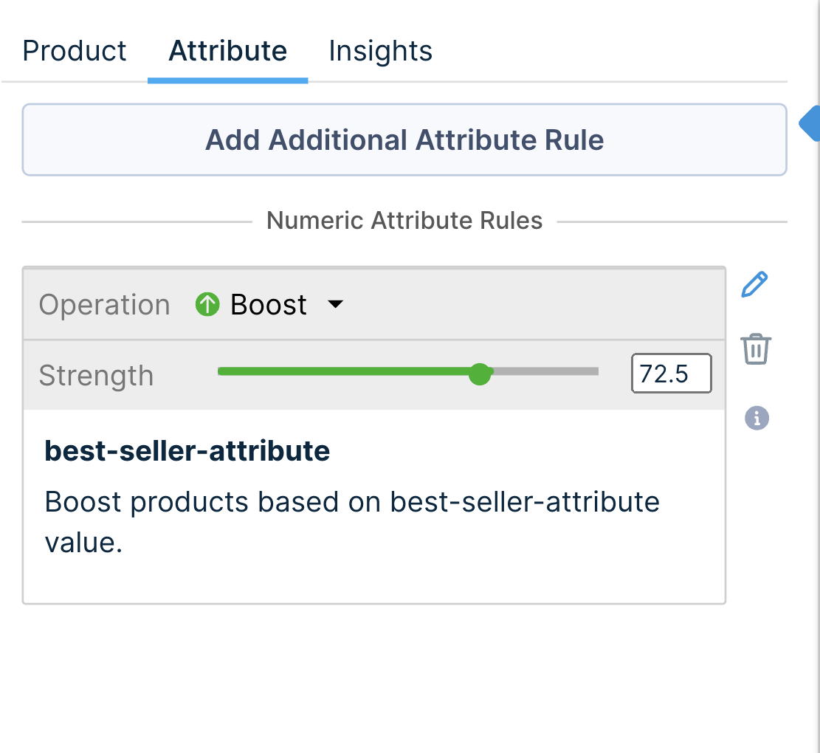Image resolution: width=820 pixels, height=753 pixels.
Task: Click the green Boost up-arrow icon
Action: coord(207,304)
